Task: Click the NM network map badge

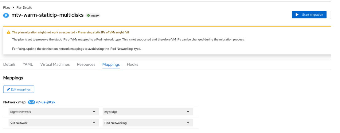Action: 31,102
